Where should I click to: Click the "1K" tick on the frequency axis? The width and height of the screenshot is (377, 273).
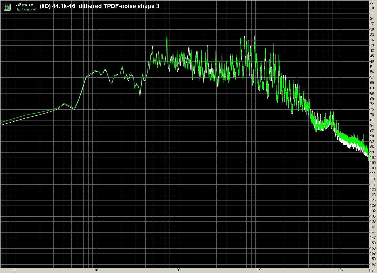coord(259,271)
